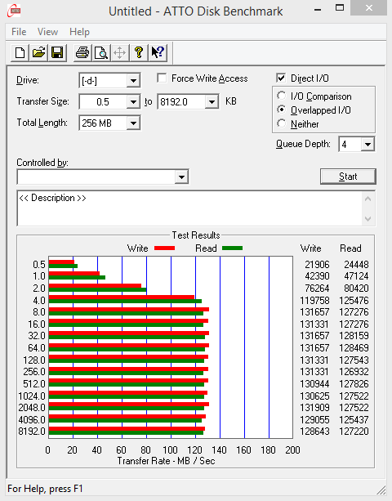Open the Queue Depth dropdown
The image size is (392, 501).
coord(367,145)
